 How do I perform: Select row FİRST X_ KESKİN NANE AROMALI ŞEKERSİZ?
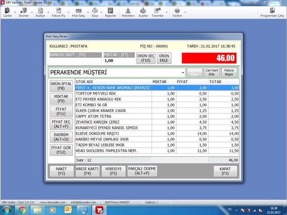[x=157, y=88]
